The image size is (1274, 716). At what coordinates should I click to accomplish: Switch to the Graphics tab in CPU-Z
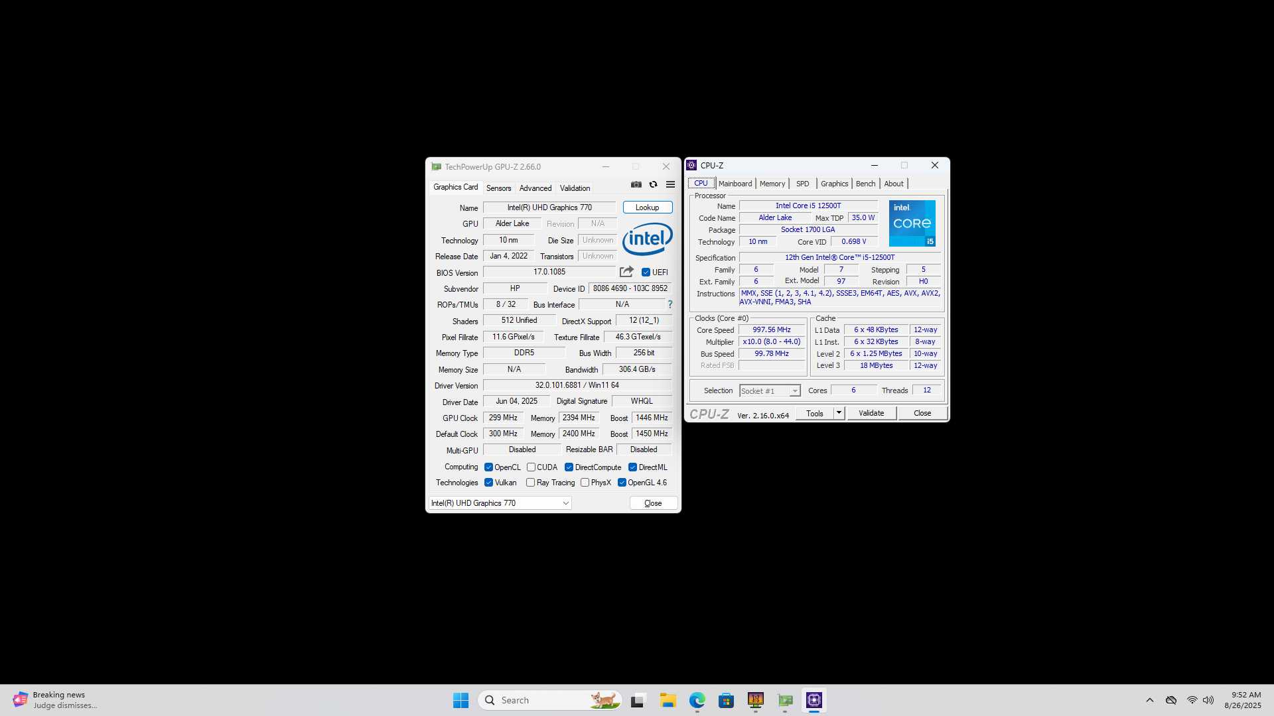click(x=834, y=184)
